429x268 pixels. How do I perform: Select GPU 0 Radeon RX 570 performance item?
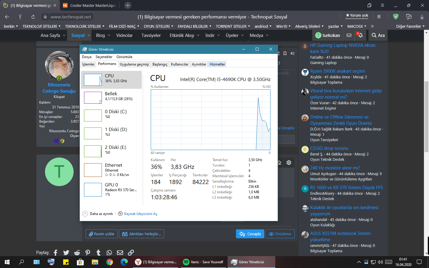click(x=111, y=189)
